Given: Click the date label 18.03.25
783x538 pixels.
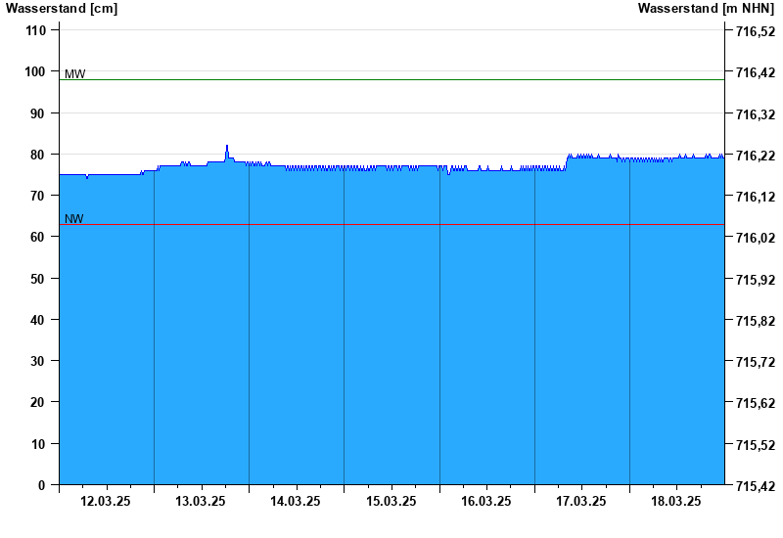Looking at the screenshot, I should click(x=676, y=501).
